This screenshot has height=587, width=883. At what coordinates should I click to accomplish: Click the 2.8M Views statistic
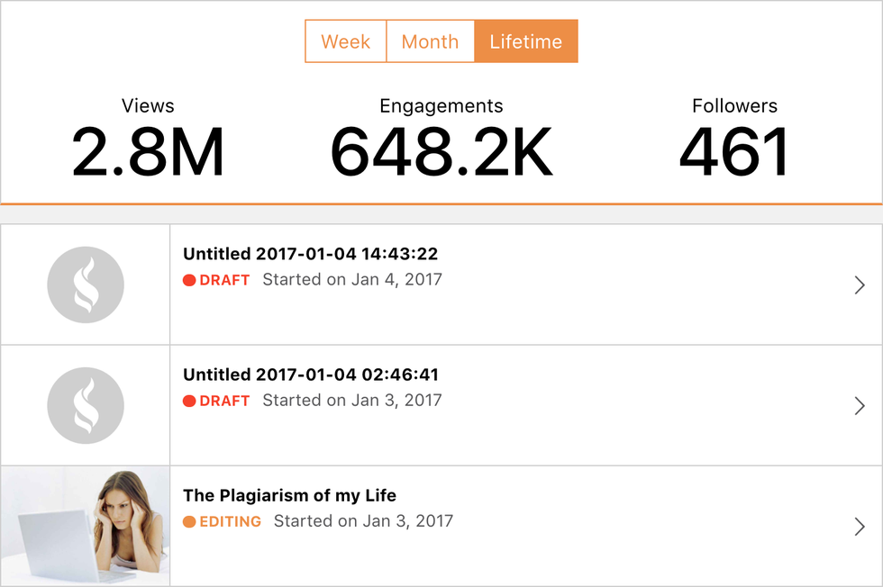148,150
